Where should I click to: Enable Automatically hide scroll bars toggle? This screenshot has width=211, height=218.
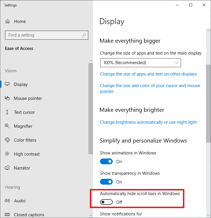(x=106, y=202)
